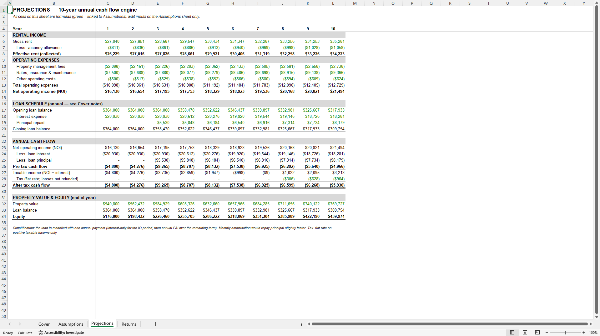Open Accessibility: Investigate in status bar
Screen dimensions: 600x336
pyautogui.click(x=61, y=333)
